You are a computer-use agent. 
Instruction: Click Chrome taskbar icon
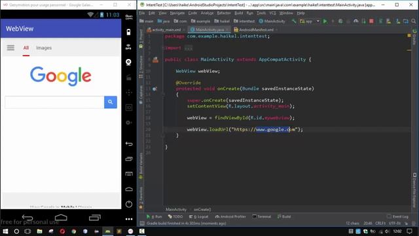pyautogui.click(x=74, y=231)
